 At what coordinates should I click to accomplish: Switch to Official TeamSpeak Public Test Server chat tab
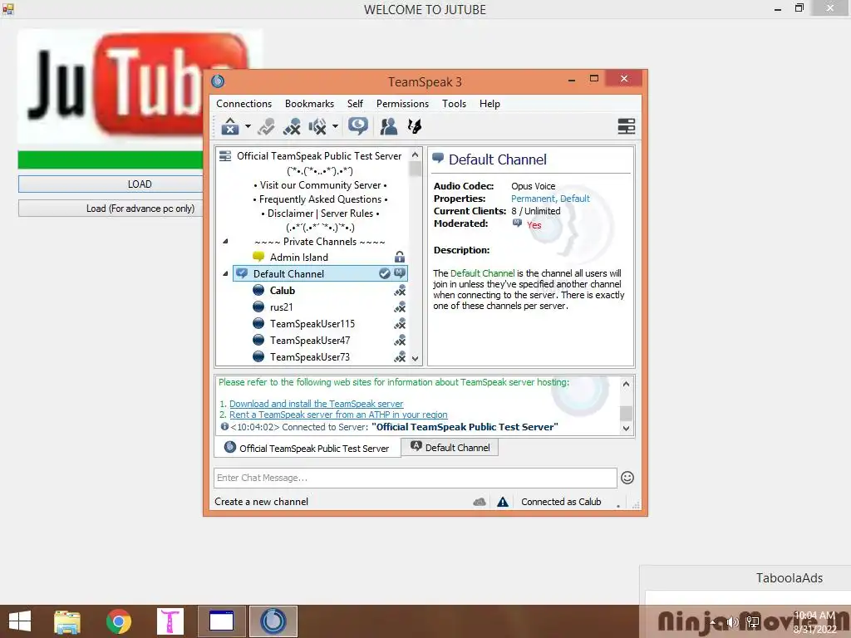point(307,448)
